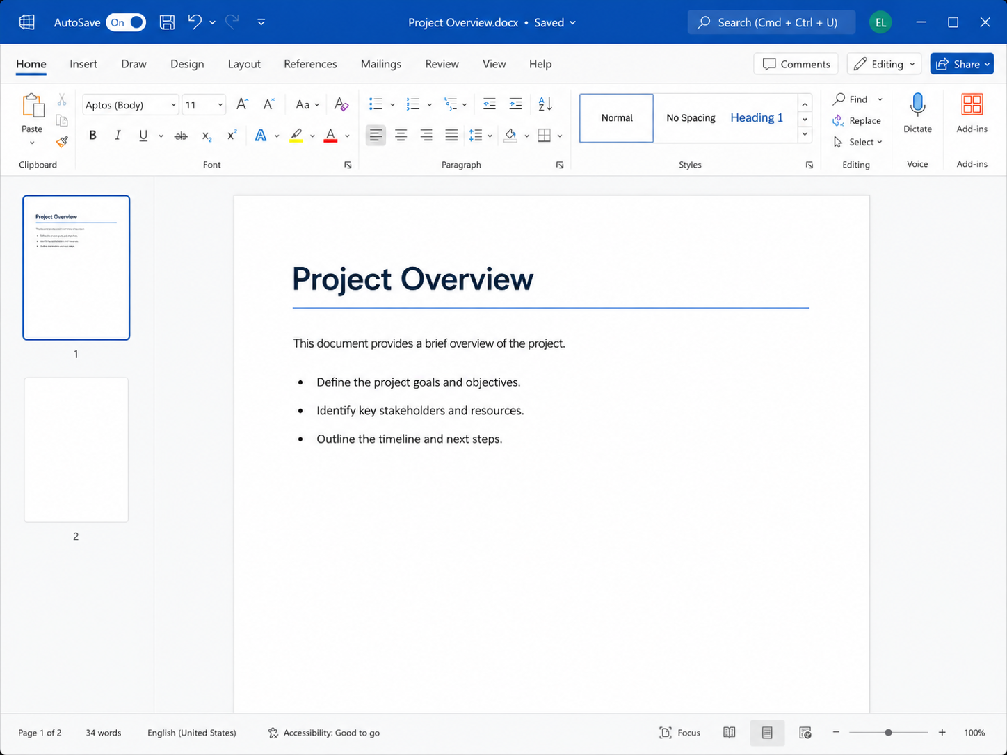Open the References tab
The height and width of the screenshot is (755, 1007).
pyautogui.click(x=310, y=64)
